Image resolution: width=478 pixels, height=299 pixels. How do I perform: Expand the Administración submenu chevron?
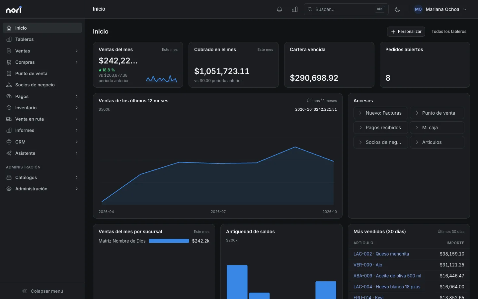pos(77,189)
